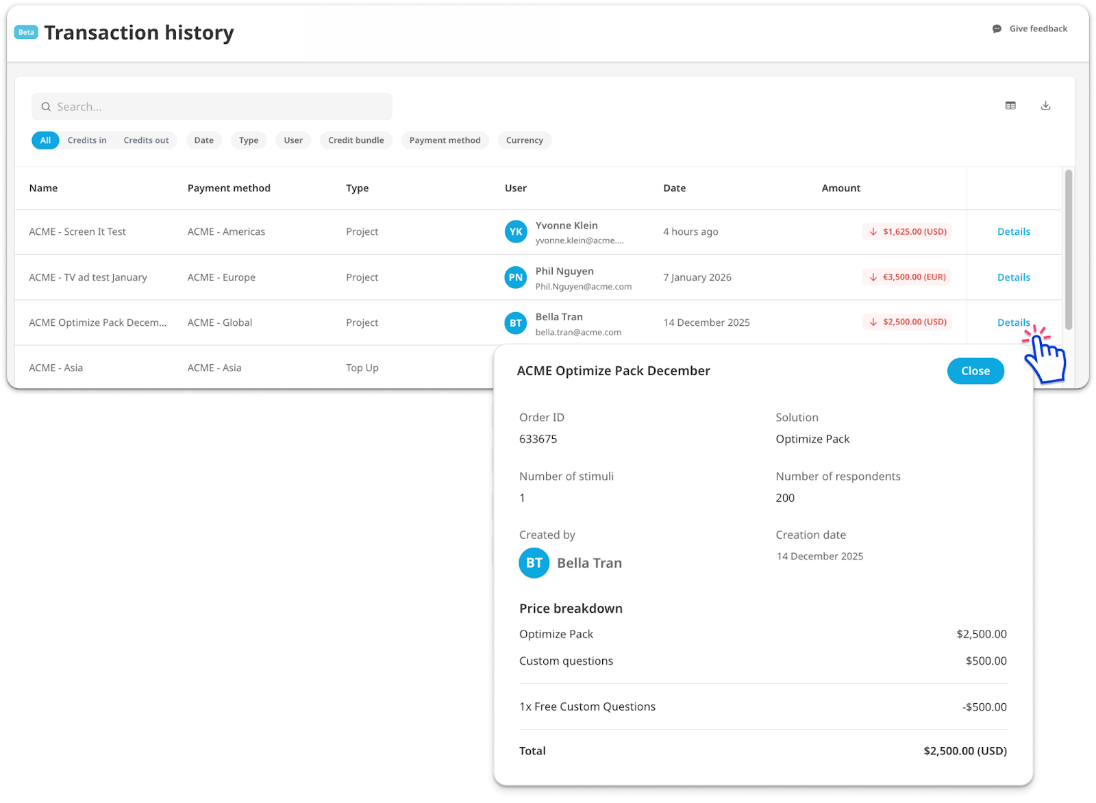Click the search magnifier icon
Screen dimensions: 1096x803
coord(46,107)
